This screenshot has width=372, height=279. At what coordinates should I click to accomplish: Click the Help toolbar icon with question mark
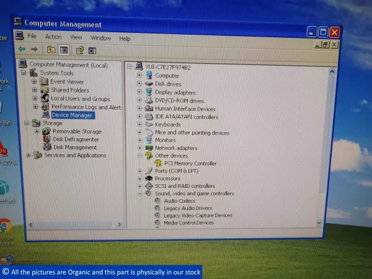click(80, 50)
